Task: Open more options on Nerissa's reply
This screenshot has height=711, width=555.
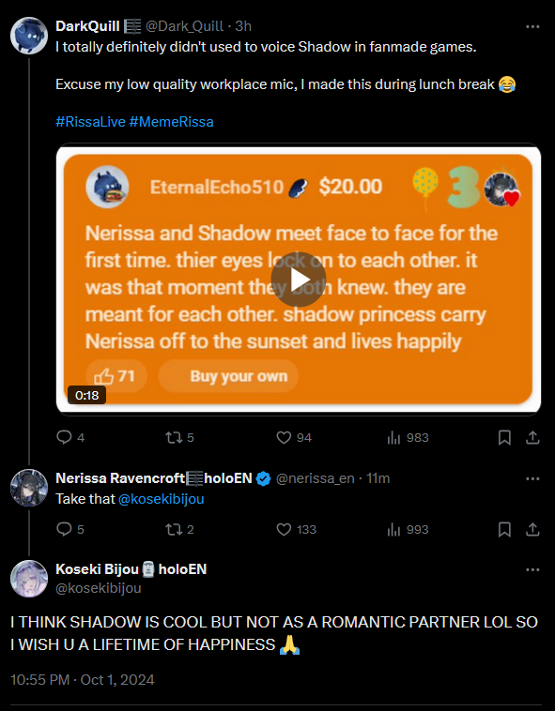Action: 532,478
